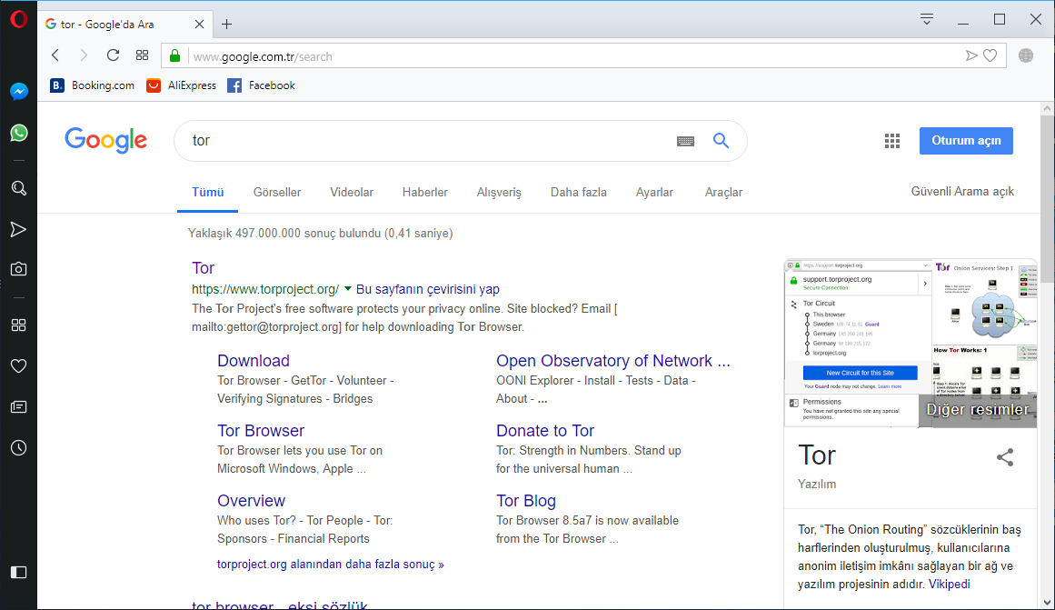
Task: Open My Flow paper plane icon
Action: pos(18,229)
